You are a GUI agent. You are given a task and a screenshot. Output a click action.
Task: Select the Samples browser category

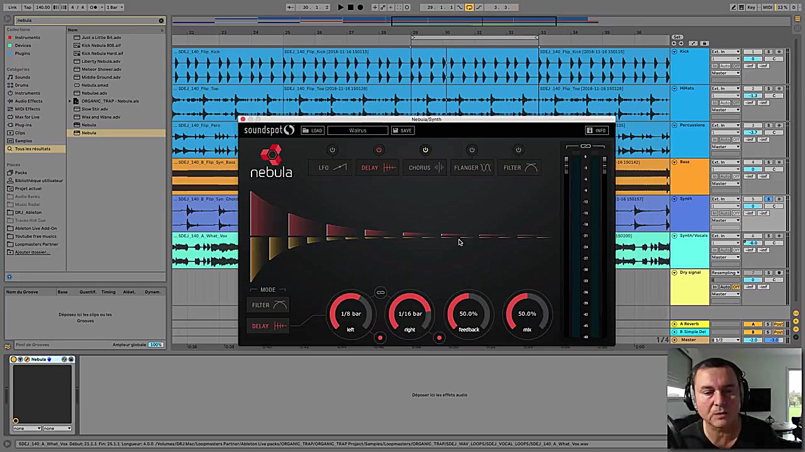[23, 141]
